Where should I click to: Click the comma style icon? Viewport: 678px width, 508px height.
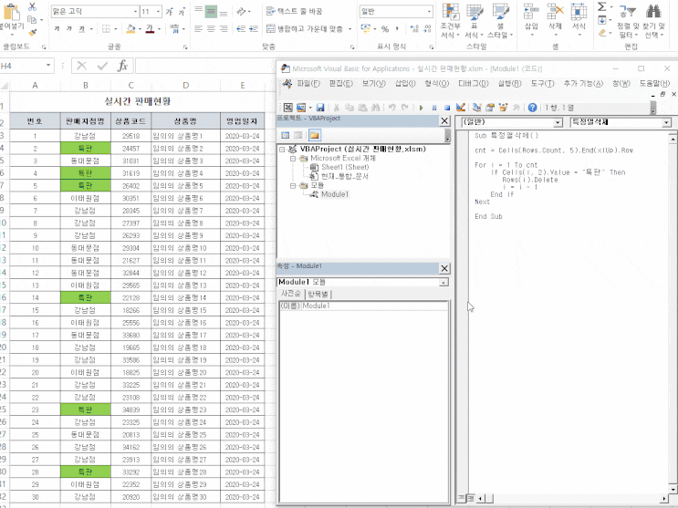tap(397, 29)
